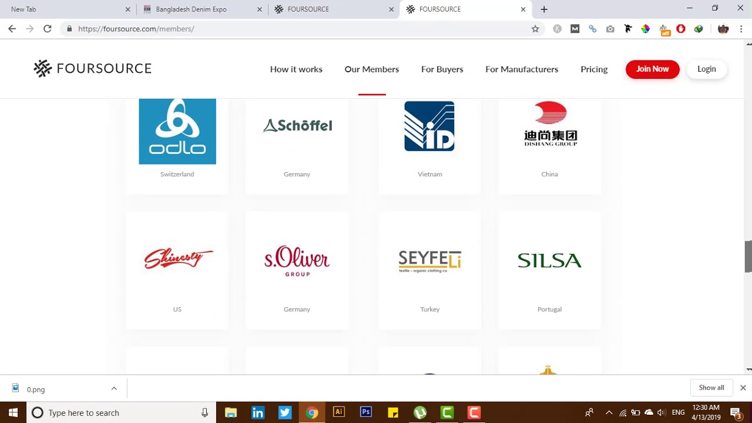Image resolution: width=752 pixels, height=423 pixels.
Task: Click the gray K extension icon
Action: [x=557, y=29]
